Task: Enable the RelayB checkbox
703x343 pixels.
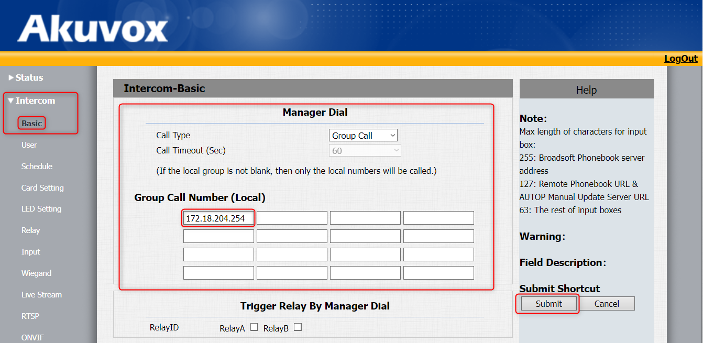Action: [x=298, y=327]
